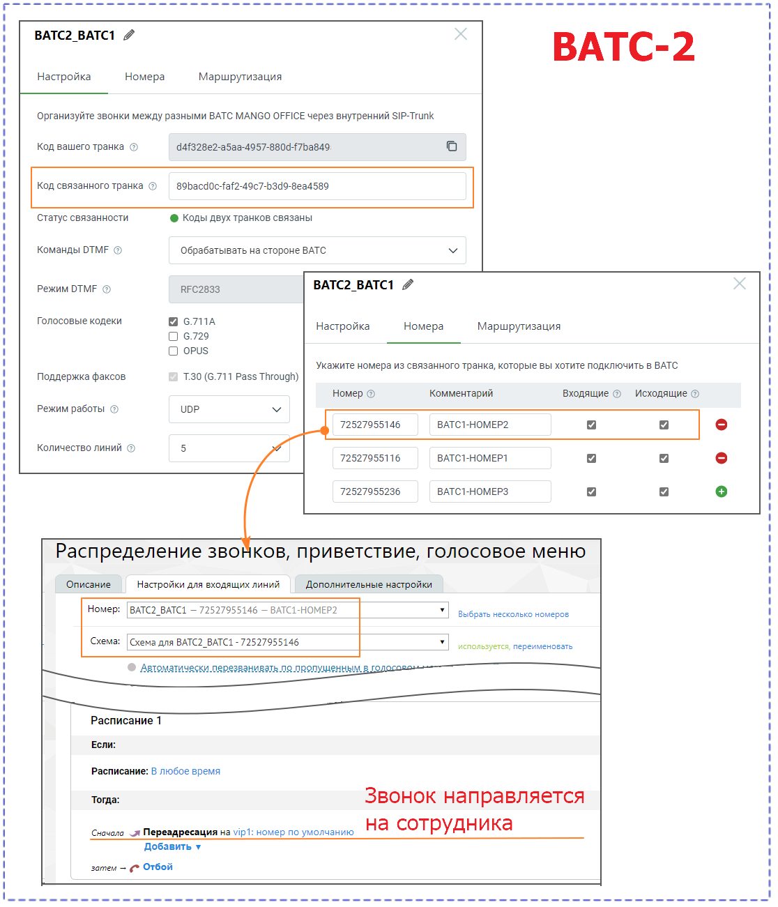Click the используется link
The width and height of the screenshot is (778, 907).
(483, 646)
